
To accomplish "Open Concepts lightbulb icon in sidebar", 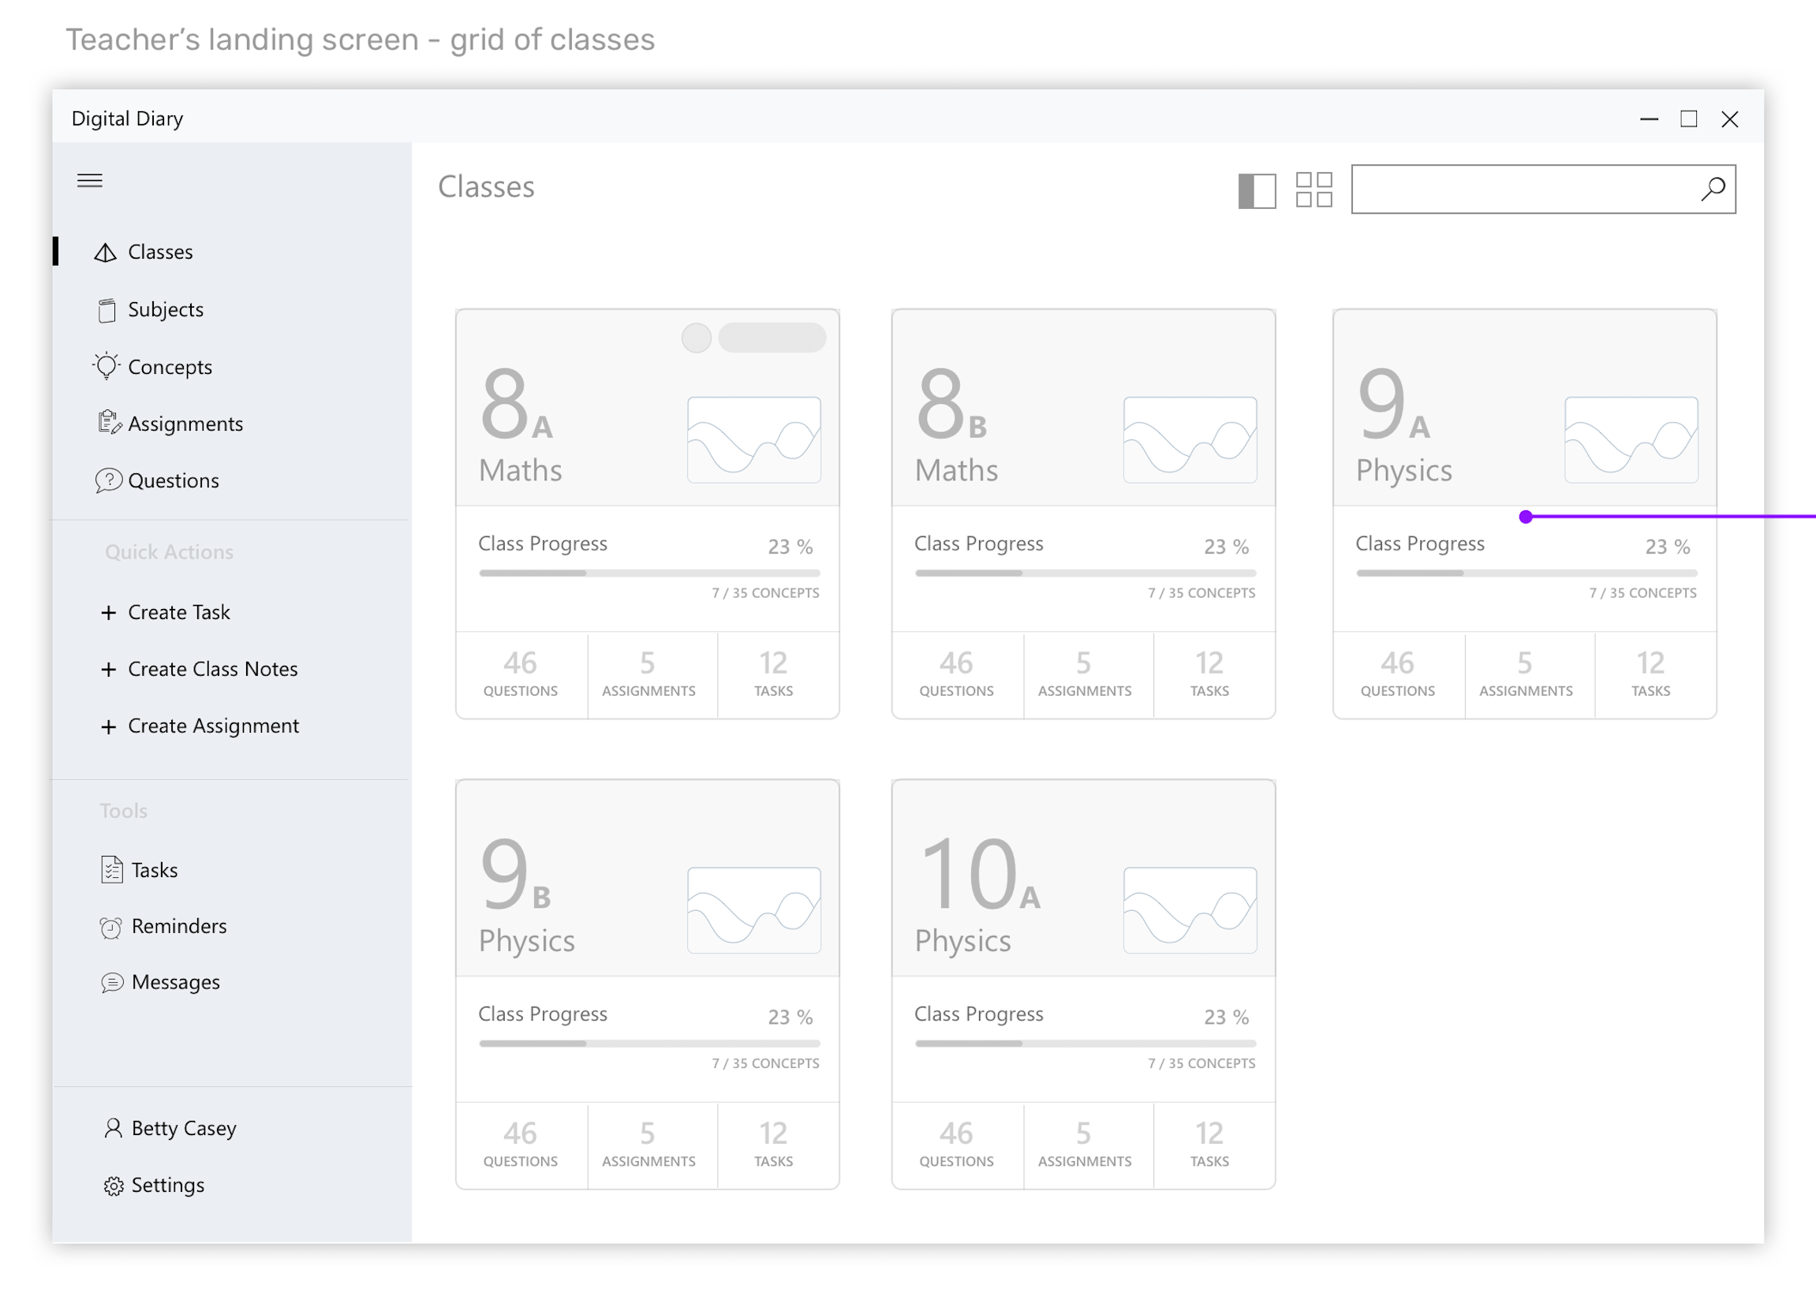I will click(x=106, y=367).
